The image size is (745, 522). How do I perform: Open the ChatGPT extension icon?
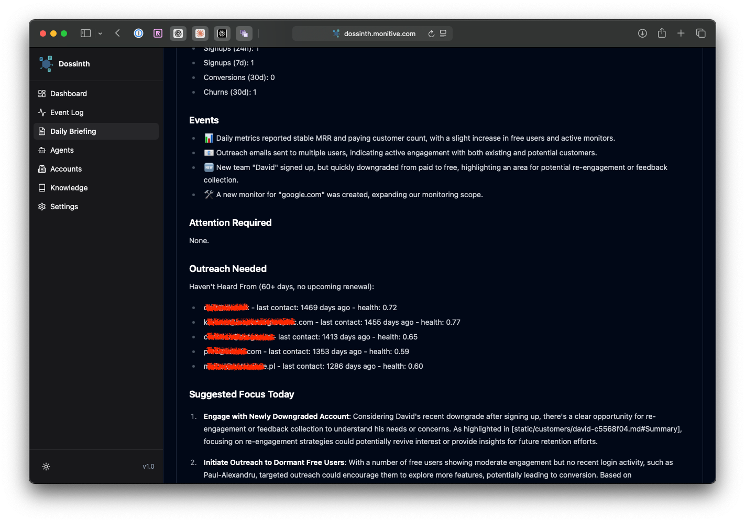pyautogui.click(x=178, y=33)
